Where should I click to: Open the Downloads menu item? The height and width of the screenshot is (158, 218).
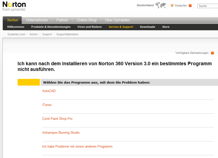pos(148,27)
